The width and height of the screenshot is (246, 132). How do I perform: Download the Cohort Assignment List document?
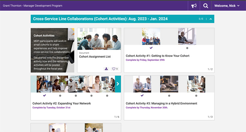click(106, 69)
